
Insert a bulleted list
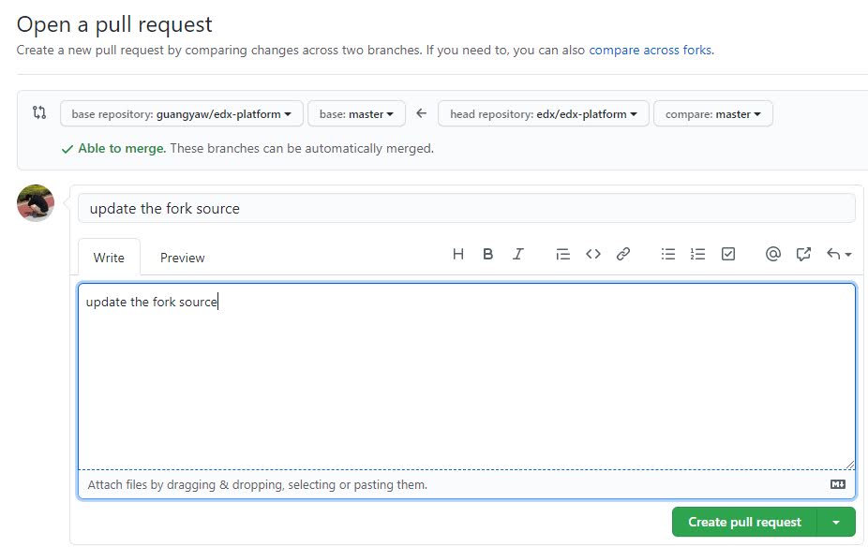pos(668,254)
